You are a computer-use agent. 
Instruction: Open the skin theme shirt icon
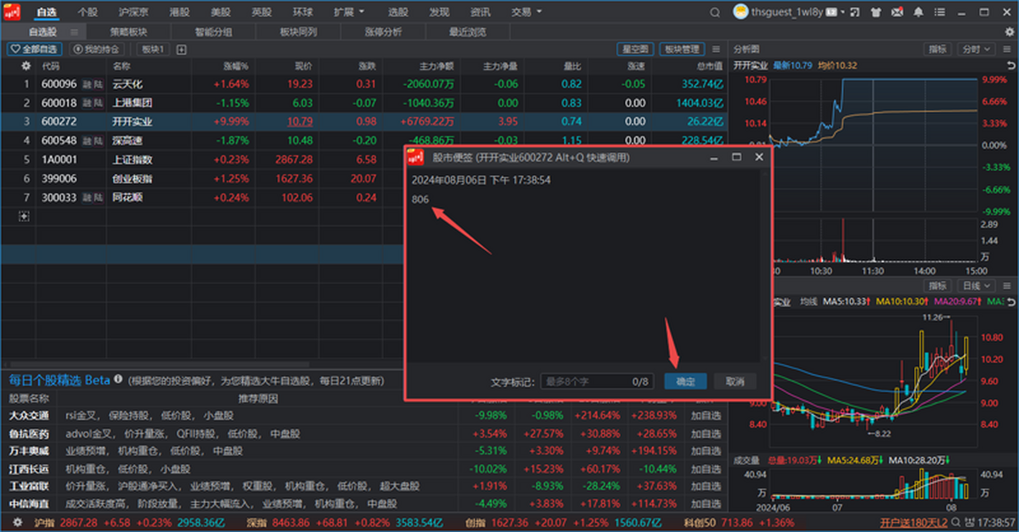(875, 12)
